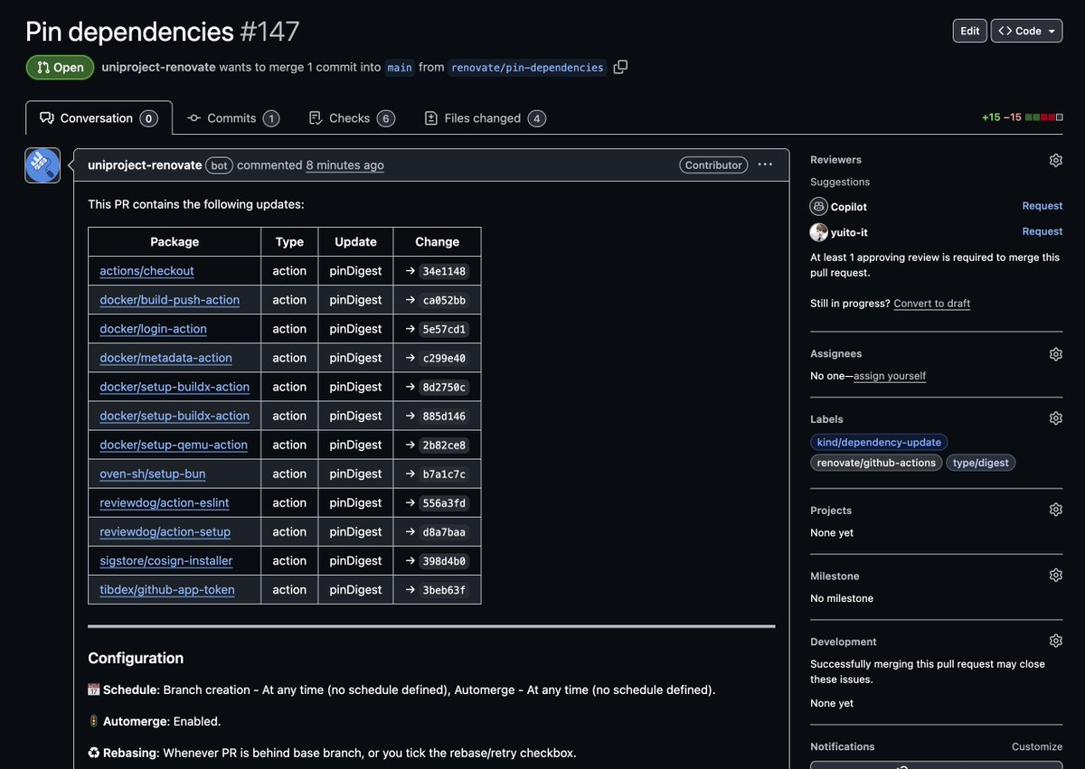Click the Contributor badge on the comment

(x=713, y=165)
